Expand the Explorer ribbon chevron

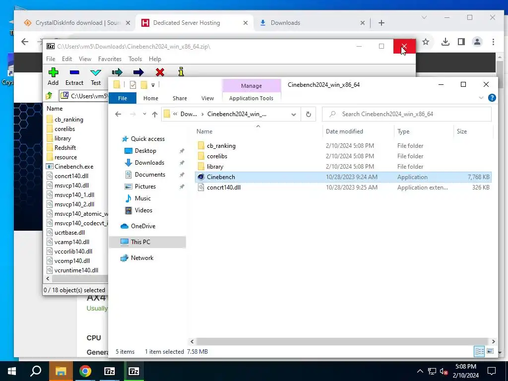click(x=481, y=98)
